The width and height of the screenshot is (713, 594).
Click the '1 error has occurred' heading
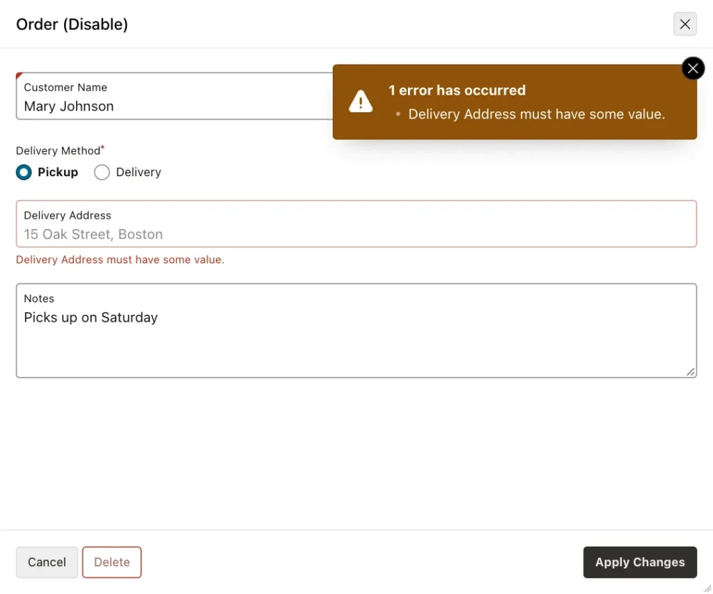click(457, 90)
